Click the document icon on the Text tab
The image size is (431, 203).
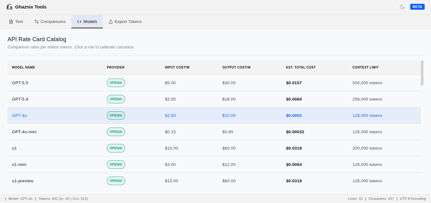click(x=11, y=22)
